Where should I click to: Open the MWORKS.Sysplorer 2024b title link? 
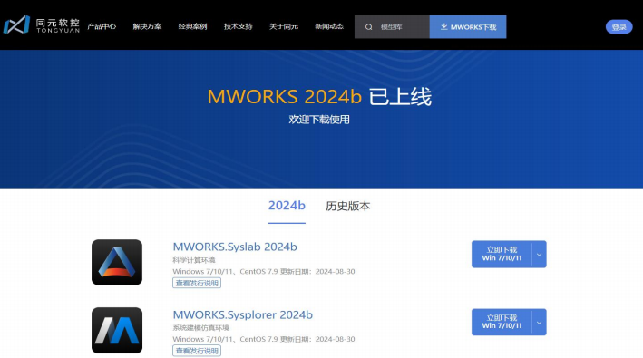[242, 314]
